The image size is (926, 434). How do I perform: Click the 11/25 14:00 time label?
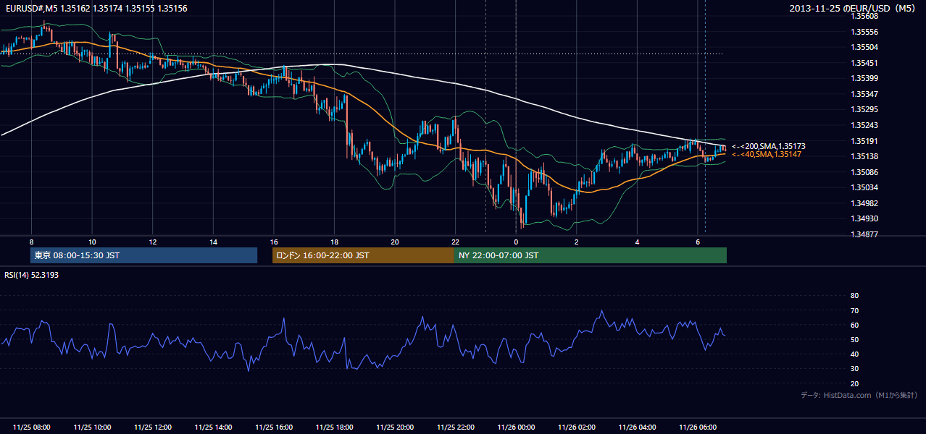pos(213,427)
